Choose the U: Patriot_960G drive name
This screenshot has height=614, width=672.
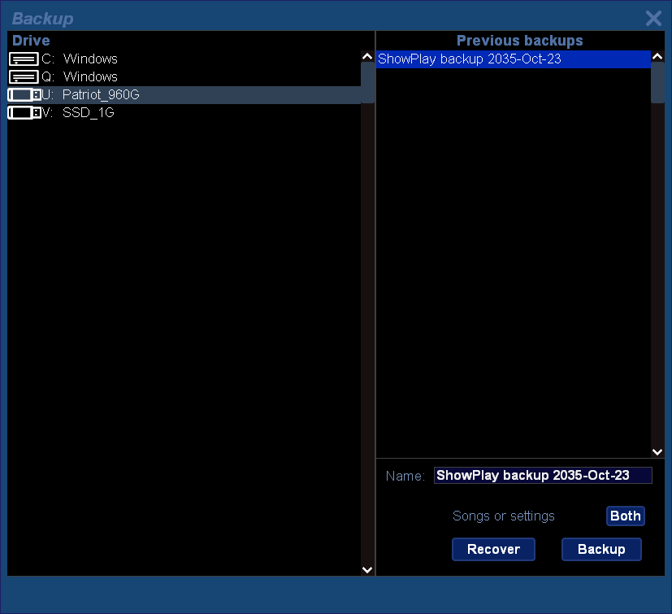point(101,94)
